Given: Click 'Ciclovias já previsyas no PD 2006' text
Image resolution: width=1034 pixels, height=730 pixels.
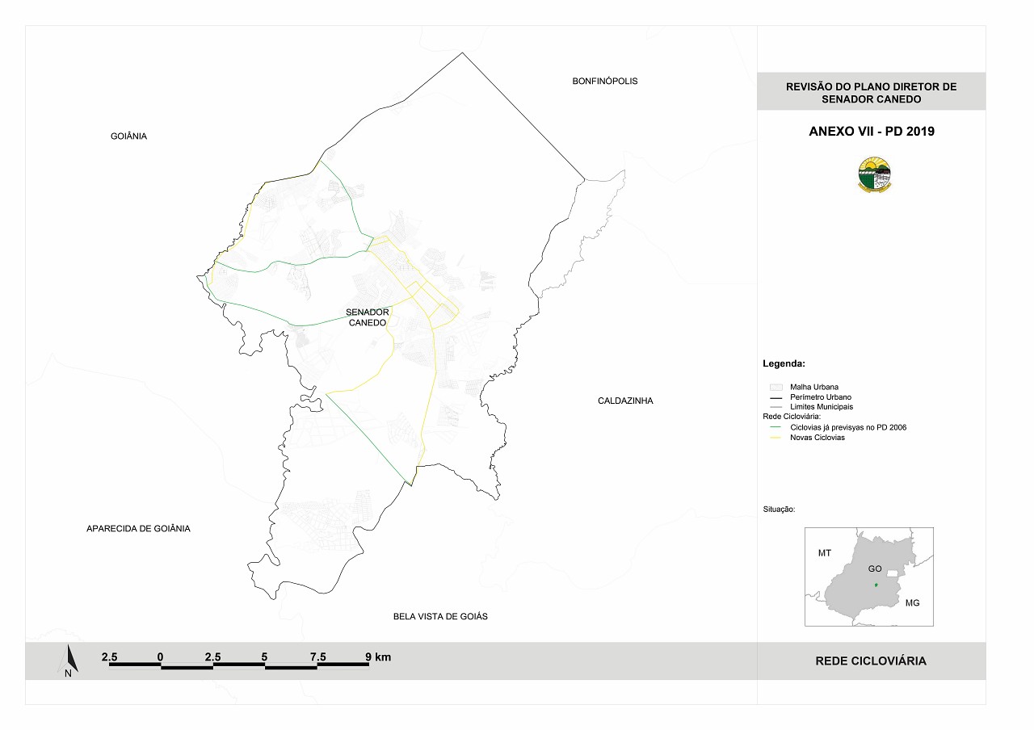Looking at the screenshot, I should (x=848, y=427).
